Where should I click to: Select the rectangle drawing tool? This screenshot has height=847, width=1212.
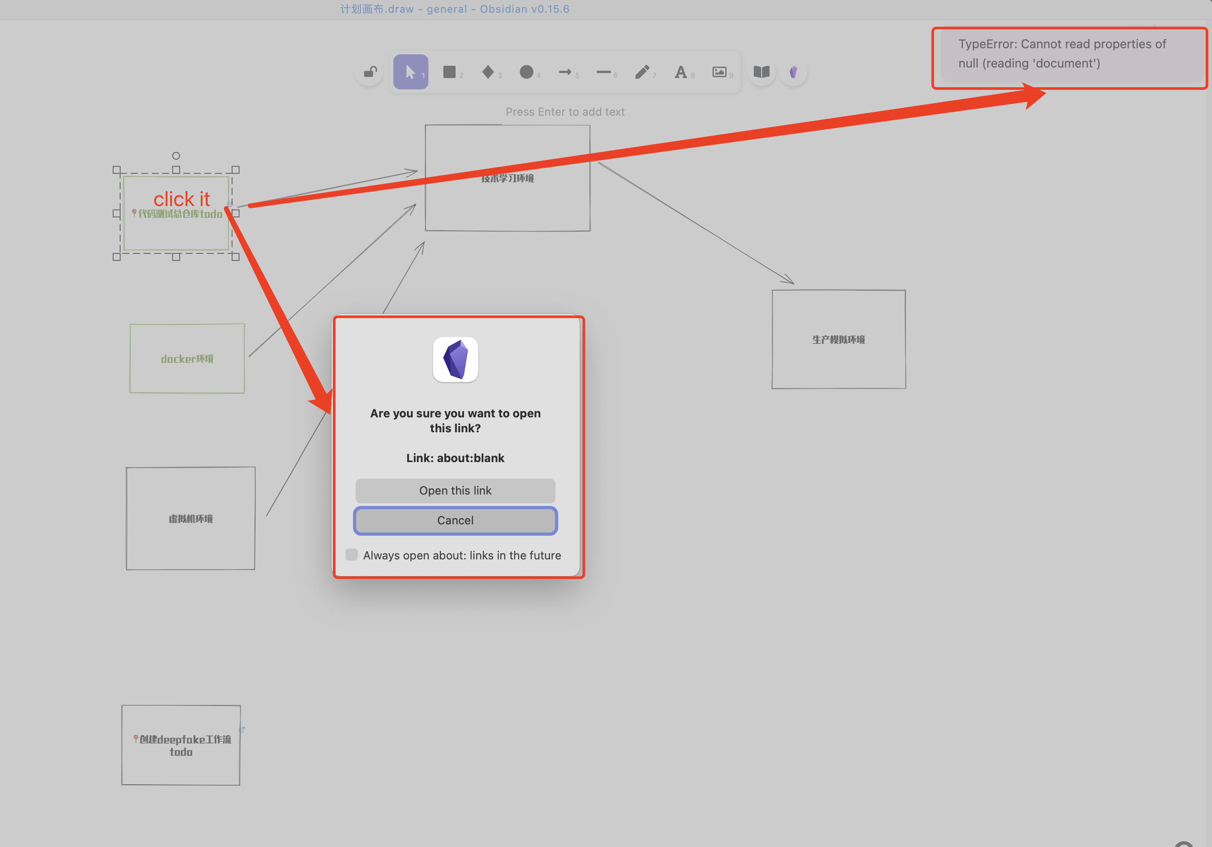coord(449,72)
